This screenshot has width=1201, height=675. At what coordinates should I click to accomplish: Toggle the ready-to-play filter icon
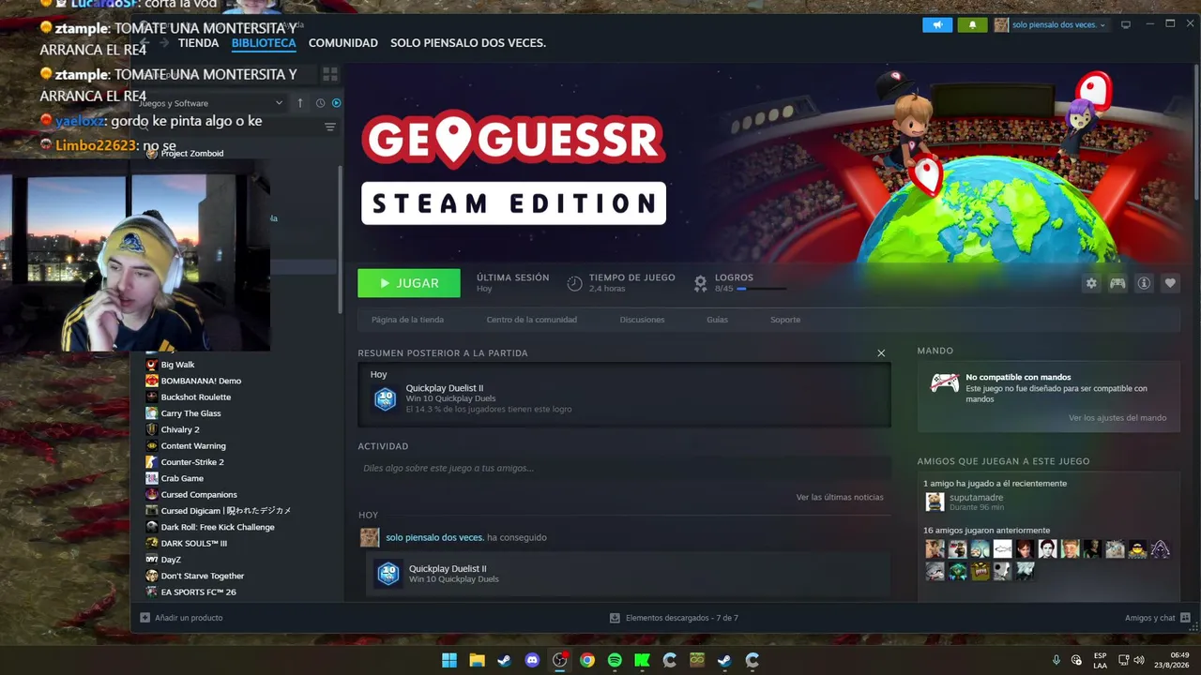pos(336,103)
